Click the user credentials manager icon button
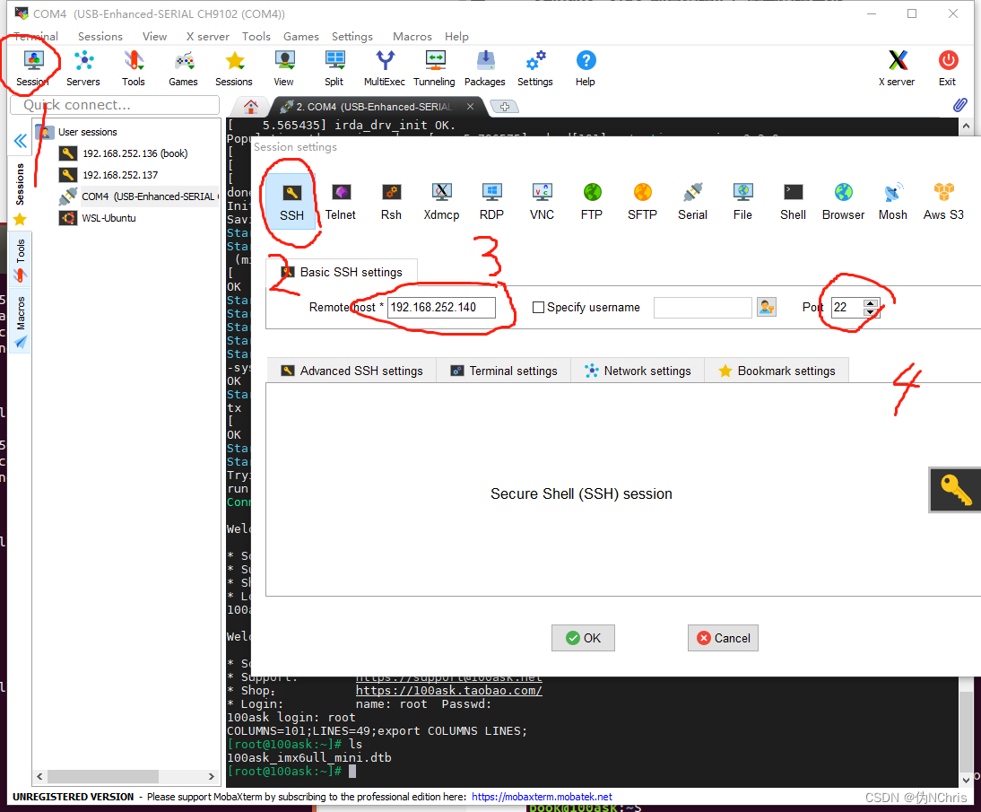Viewport: 981px width, 812px height. coord(767,308)
